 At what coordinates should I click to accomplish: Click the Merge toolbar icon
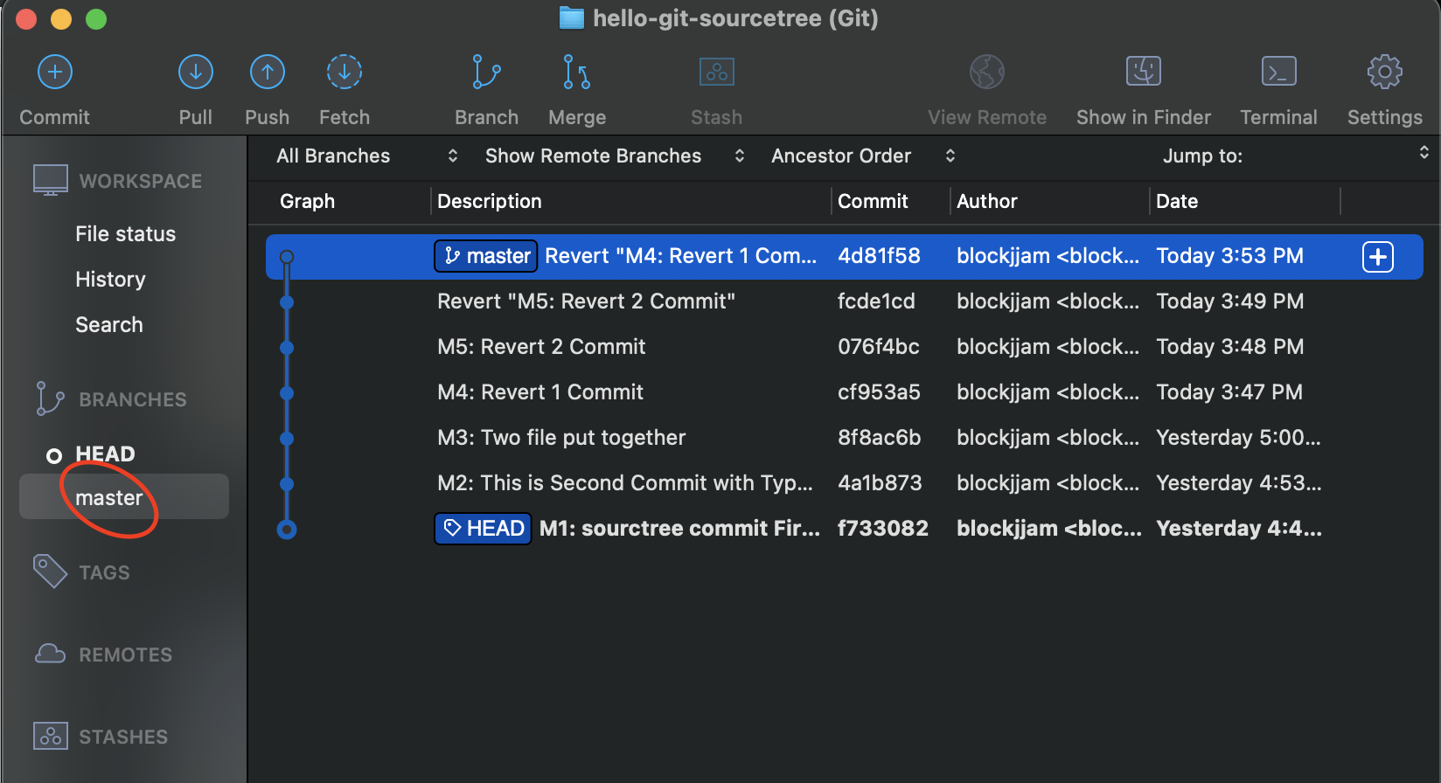coord(577,73)
